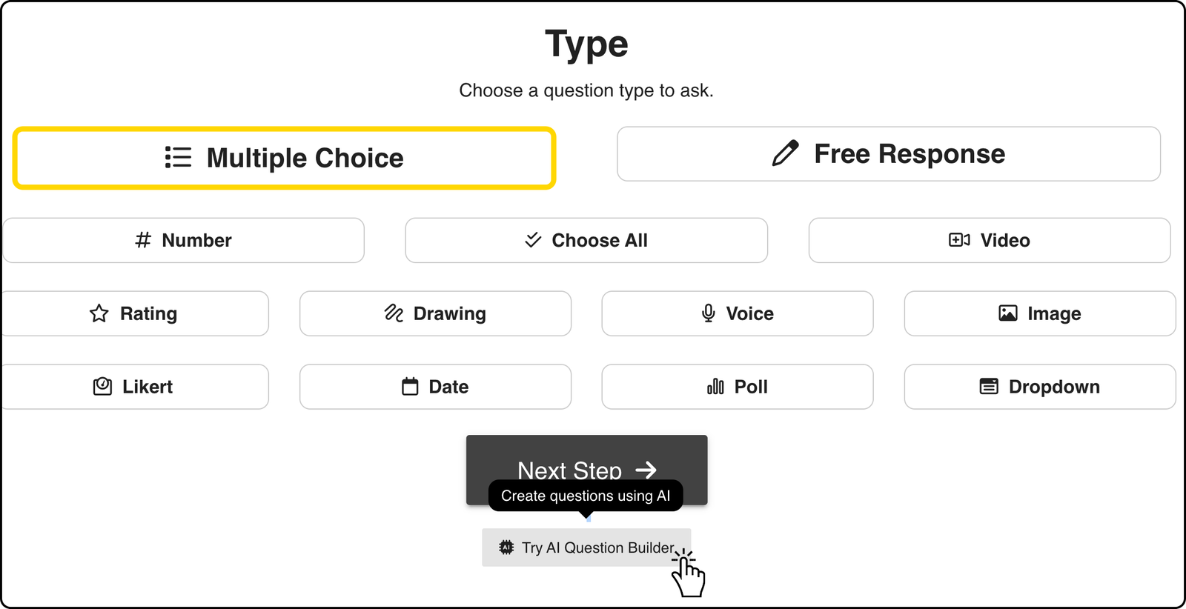Click the Multiple Choice list icon
Image resolution: width=1186 pixels, height=609 pixels.
pyautogui.click(x=178, y=158)
